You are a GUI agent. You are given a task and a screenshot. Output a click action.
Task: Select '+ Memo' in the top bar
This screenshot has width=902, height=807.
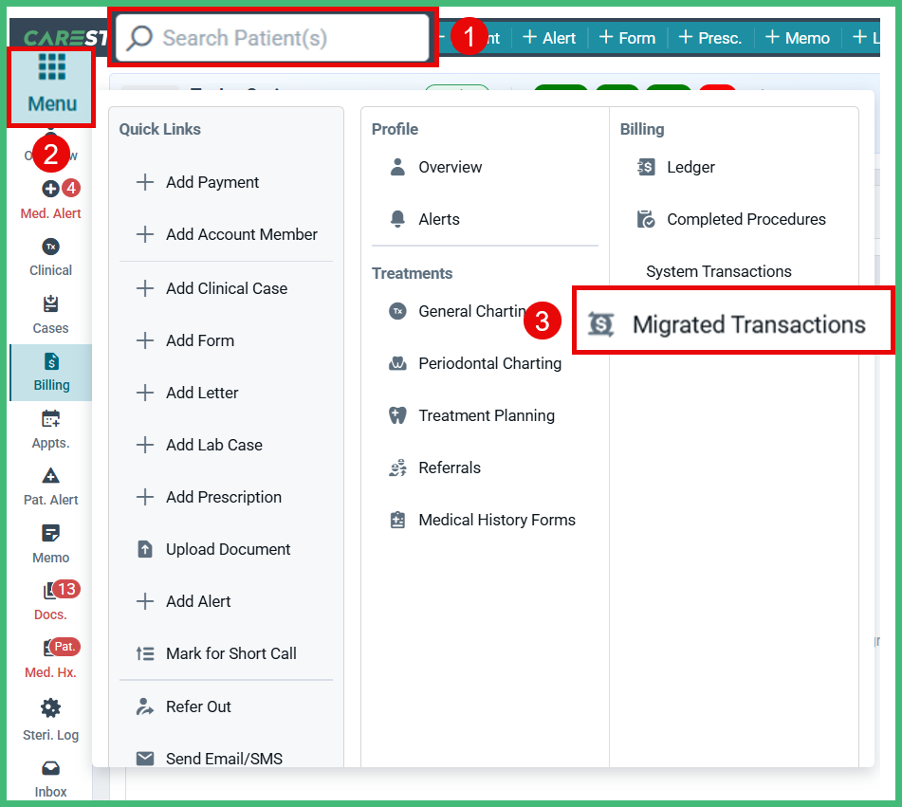(797, 38)
